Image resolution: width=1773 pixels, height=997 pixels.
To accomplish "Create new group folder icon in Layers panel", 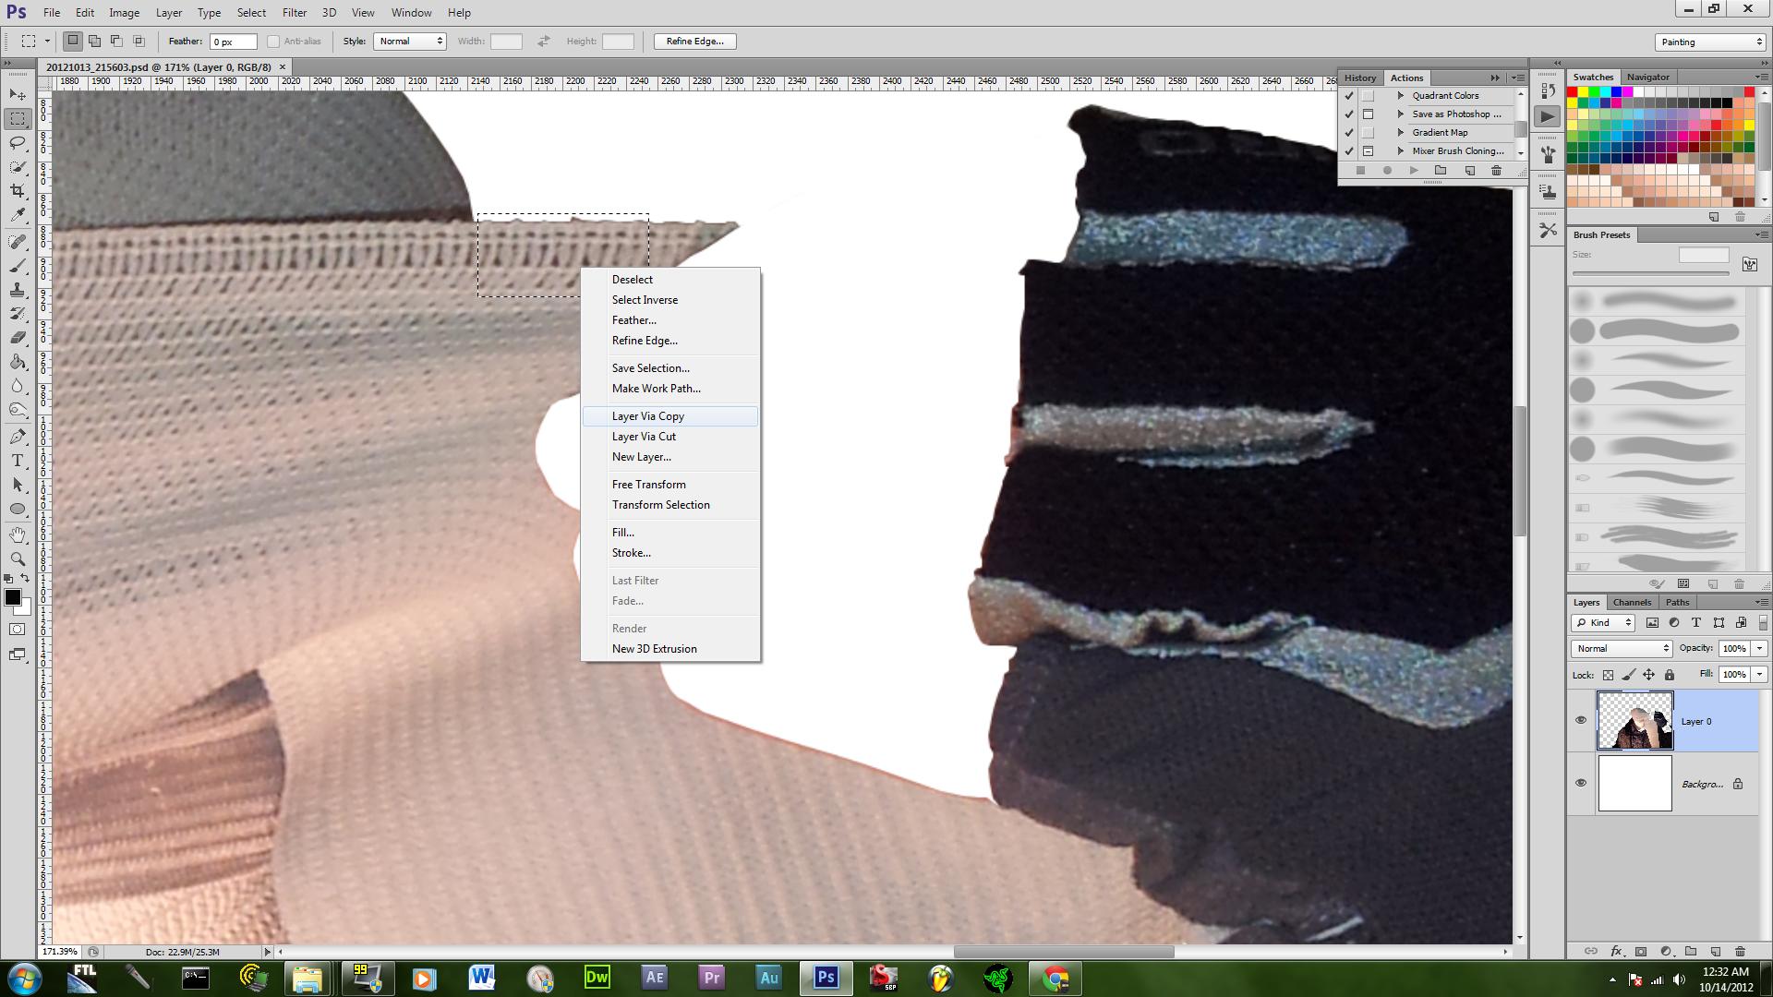I will pos(1691,951).
